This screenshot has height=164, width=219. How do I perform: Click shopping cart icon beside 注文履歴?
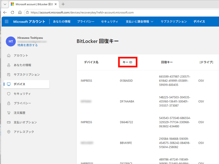pos(9,113)
